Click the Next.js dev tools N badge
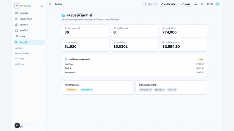The image size is (234, 131). 17,125
